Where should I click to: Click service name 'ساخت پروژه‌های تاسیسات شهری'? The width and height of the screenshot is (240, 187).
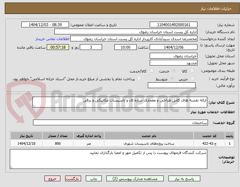[149, 143]
